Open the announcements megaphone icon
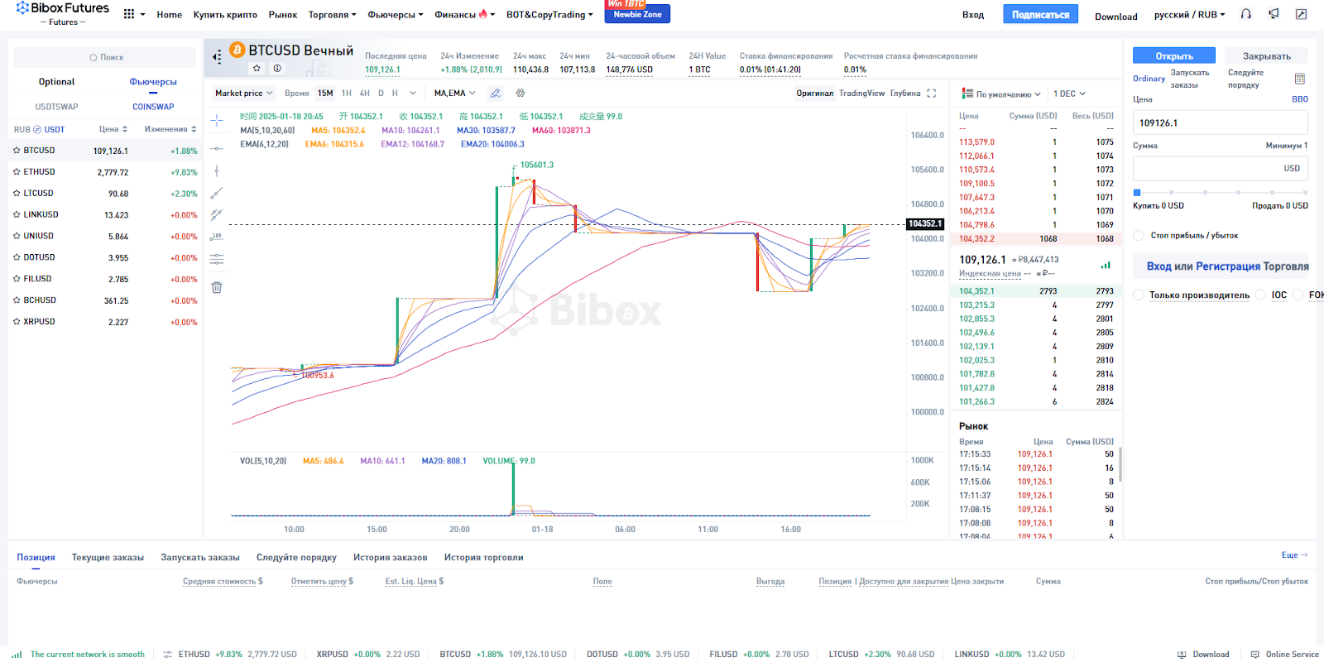Screen dimensions: 1324x662 (x=1274, y=14)
